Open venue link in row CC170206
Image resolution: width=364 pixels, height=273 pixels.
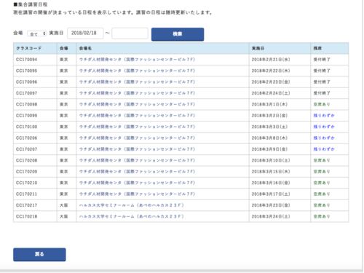[137, 138]
